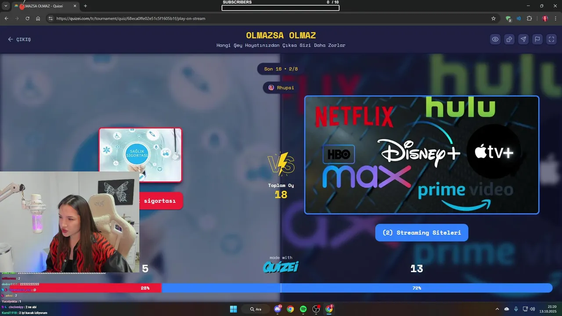Open the Chrome profile avatar
Viewport: 562px width, 316px height.
545,18
